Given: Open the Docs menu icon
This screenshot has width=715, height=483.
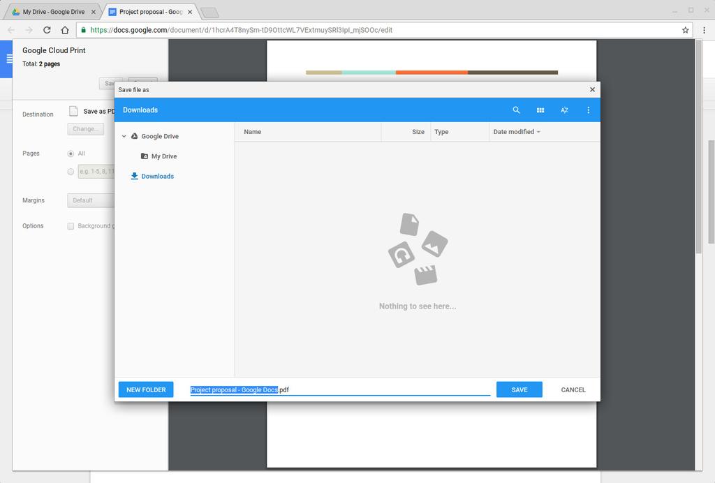Looking at the screenshot, I should (x=8, y=59).
